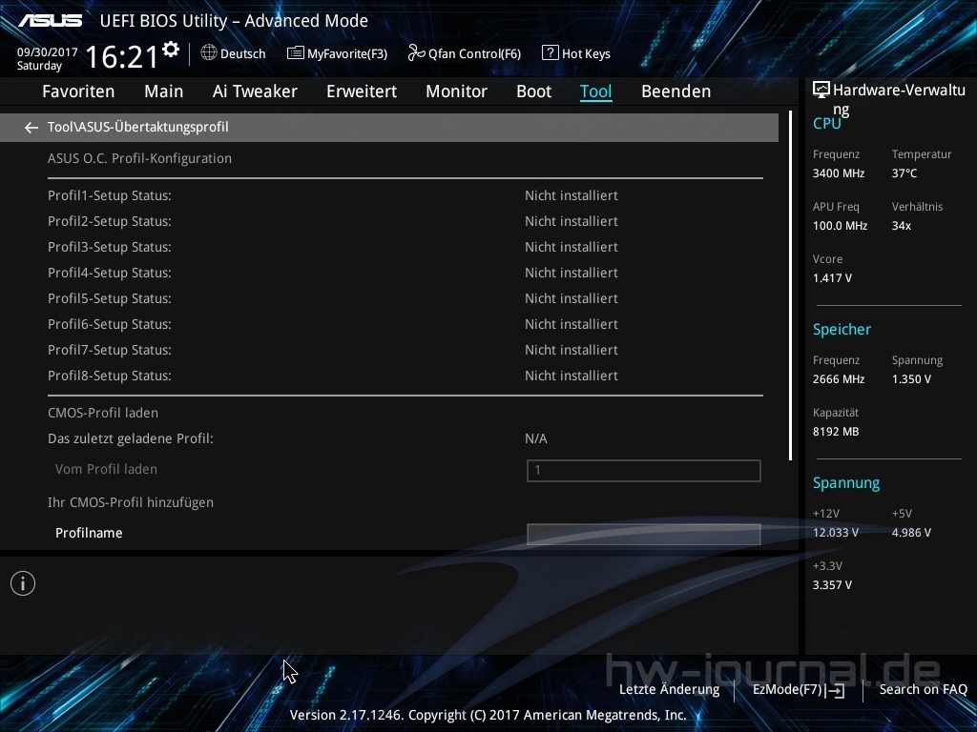977x732 pixels.
Task: Click the CPU frequency value 3400 MHz
Action: point(839,173)
